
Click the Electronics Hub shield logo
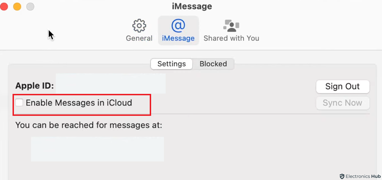point(342,176)
